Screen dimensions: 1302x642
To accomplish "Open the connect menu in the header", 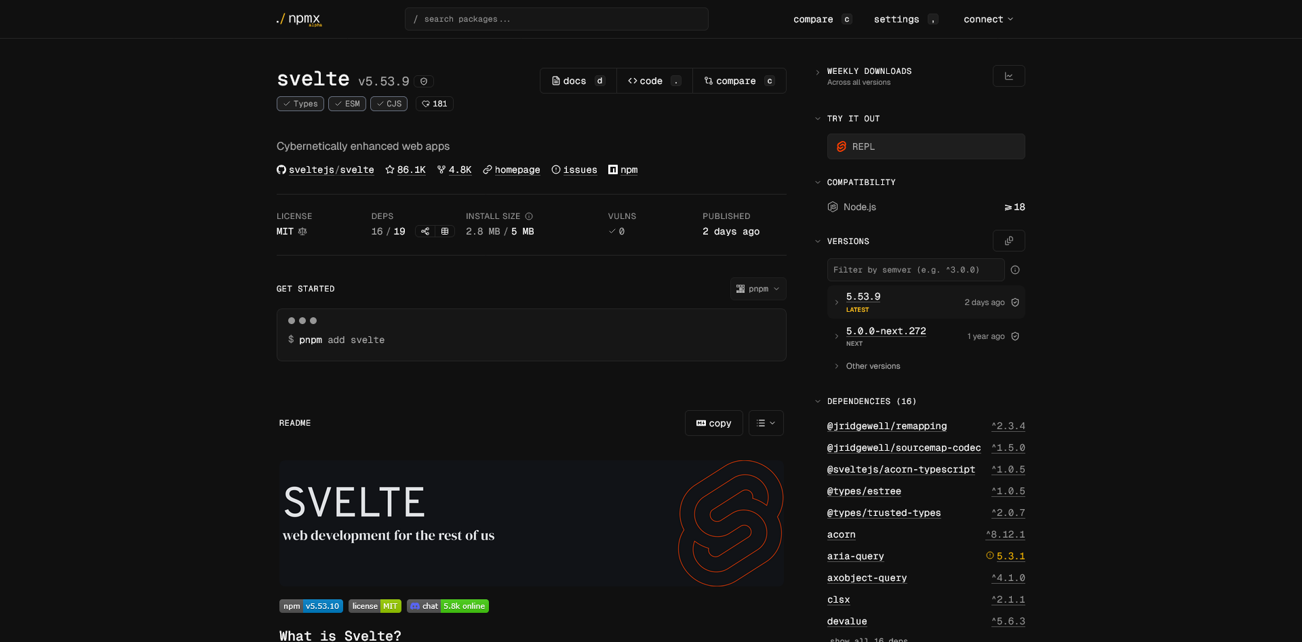I will (989, 19).
